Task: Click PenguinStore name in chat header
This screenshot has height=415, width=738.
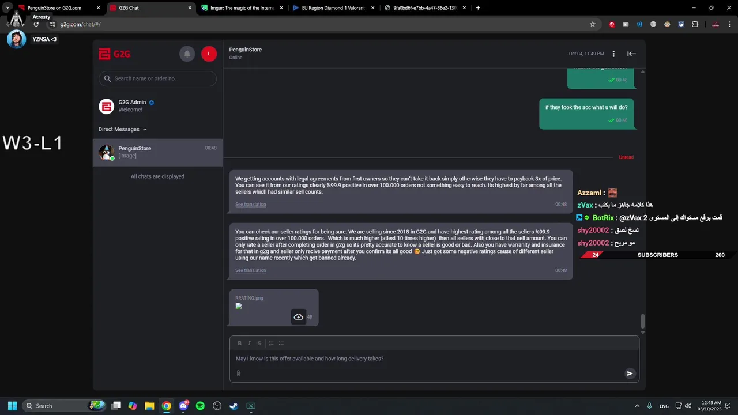Action: 245,50
